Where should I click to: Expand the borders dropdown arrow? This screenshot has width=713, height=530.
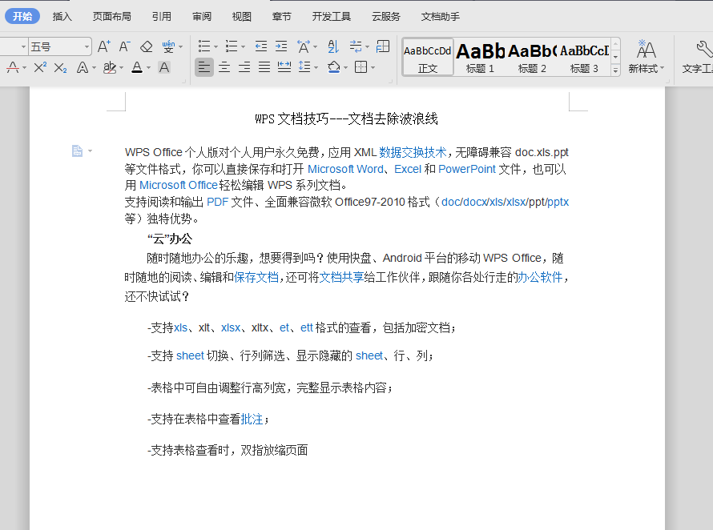click(x=373, y=68)
